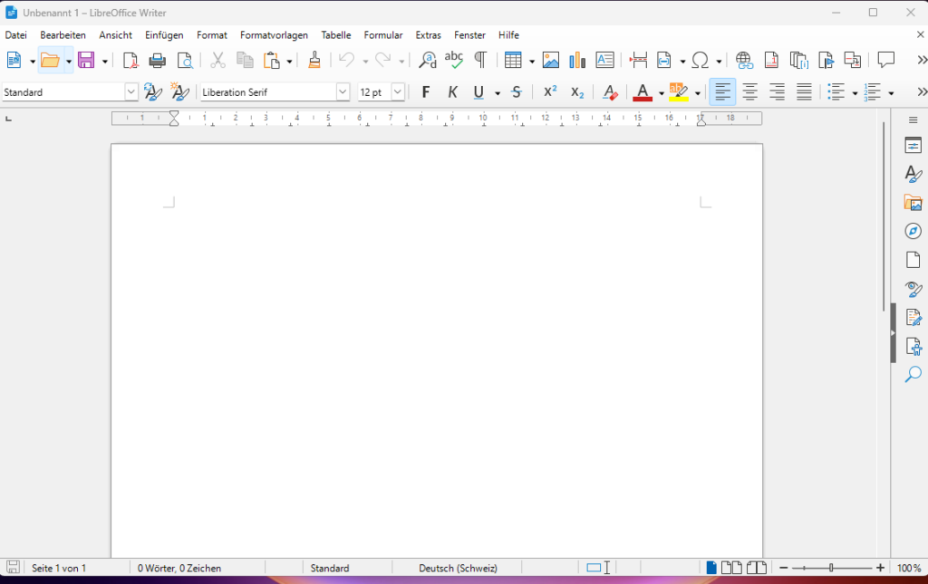Image resolution: width=928 pixels, height=584 pixels.
Task: Toggle left alignment
Action: [722, 92]
